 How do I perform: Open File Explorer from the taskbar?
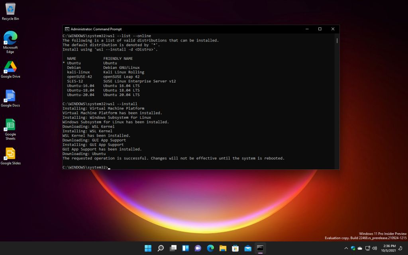tap(223, 248)
